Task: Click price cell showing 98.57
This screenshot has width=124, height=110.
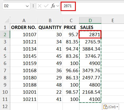Action: 71,92
